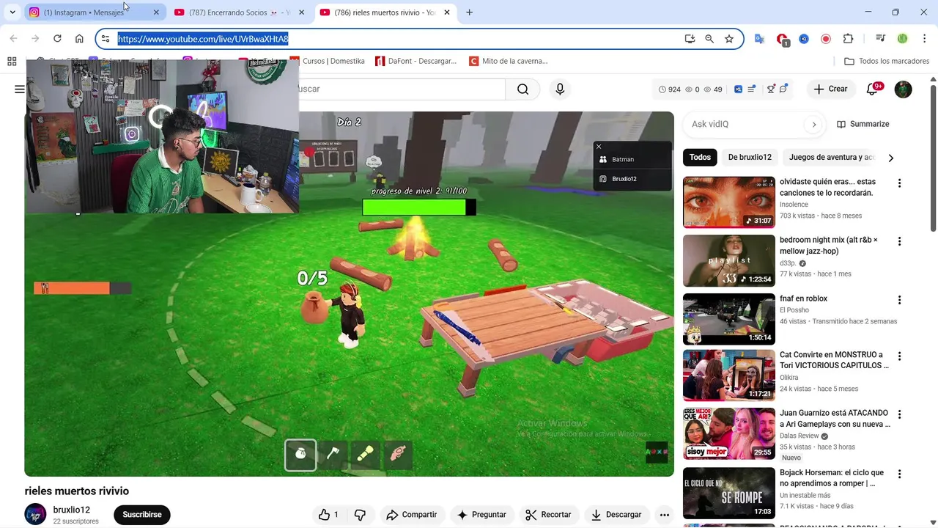Open the notifications bell
Screen dimensions: 938x528
click(x=872, y=89)
